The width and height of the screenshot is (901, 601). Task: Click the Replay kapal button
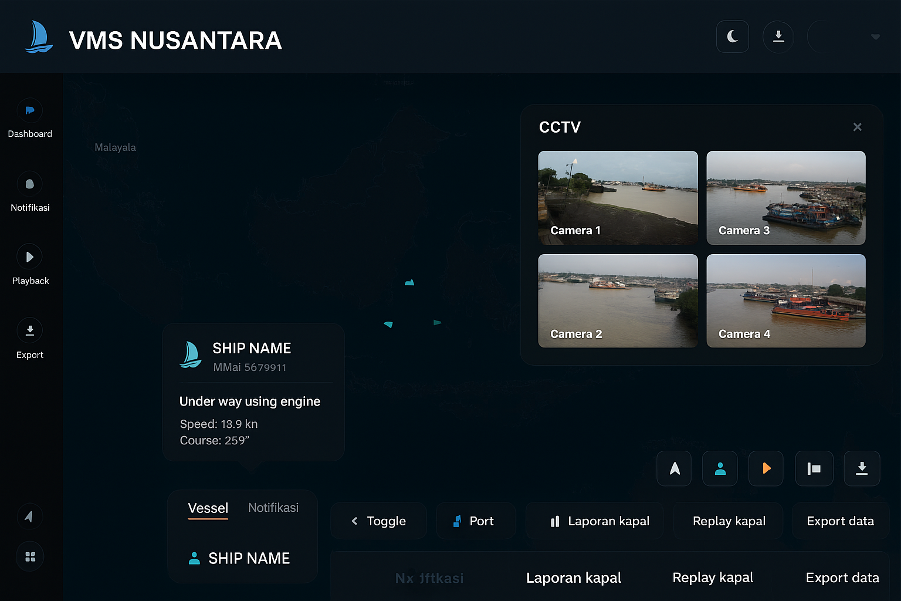pyautogui.click(x=729, y=521)
